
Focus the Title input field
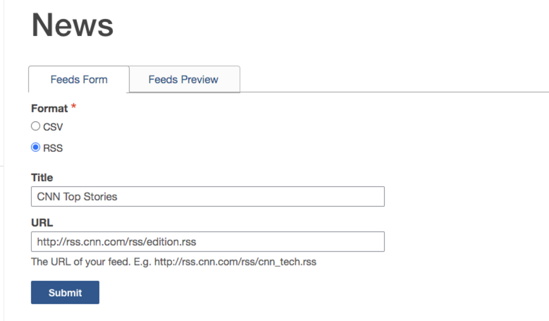207,197
